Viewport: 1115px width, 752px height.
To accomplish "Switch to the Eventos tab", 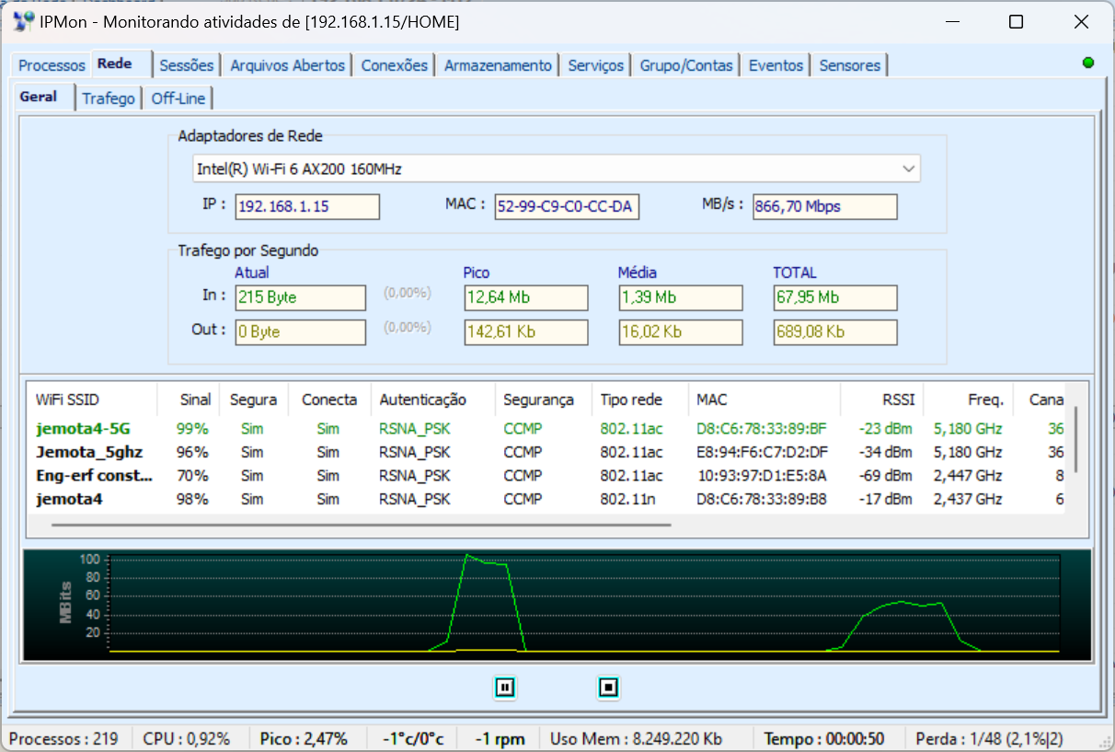I will pyautogui.click(x=776, y=65).
